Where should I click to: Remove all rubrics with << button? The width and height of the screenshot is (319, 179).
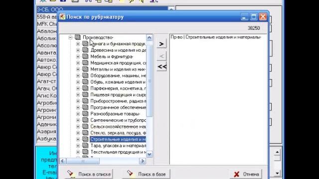tap(162, 67)
